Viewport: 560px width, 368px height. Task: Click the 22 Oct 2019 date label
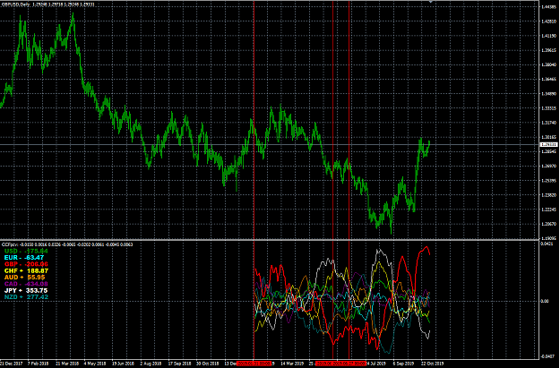[432, 364]
